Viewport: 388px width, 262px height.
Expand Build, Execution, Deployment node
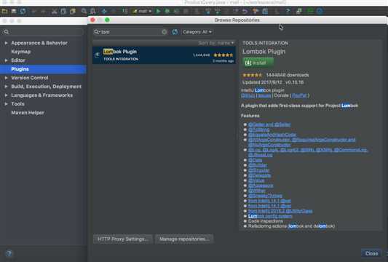click(x=6, y=87)
